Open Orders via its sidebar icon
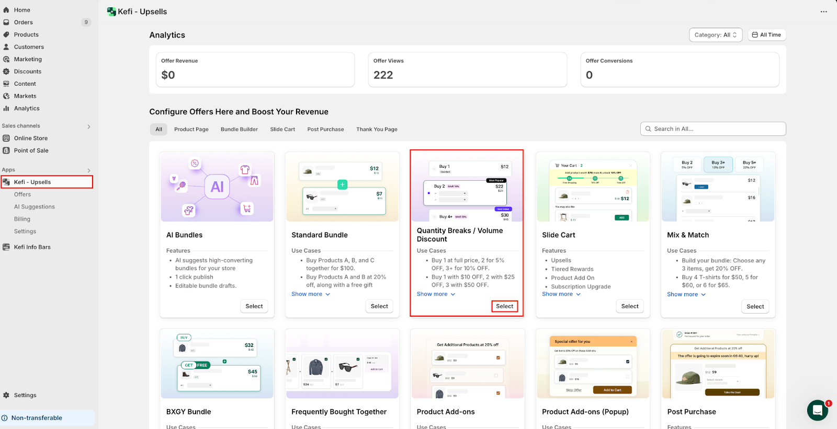The image size is (837, 429). pyautogui.click(x=6, y=22)
